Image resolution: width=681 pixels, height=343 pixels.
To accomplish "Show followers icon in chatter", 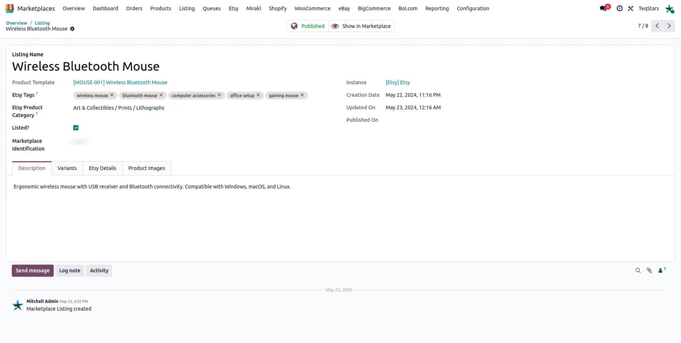I will pyautogui.click(x=662, y=270).
